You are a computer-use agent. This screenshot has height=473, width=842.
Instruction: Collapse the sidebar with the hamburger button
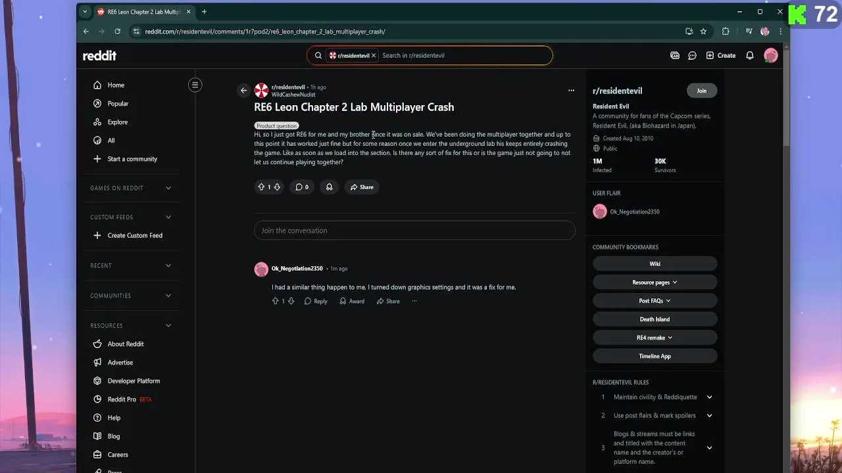click(195, 85)
